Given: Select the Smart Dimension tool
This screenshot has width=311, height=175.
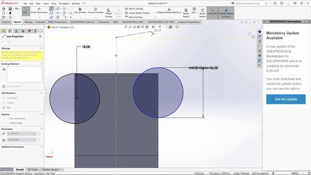Looking at the screenshot, I should [x=39, y=11].
